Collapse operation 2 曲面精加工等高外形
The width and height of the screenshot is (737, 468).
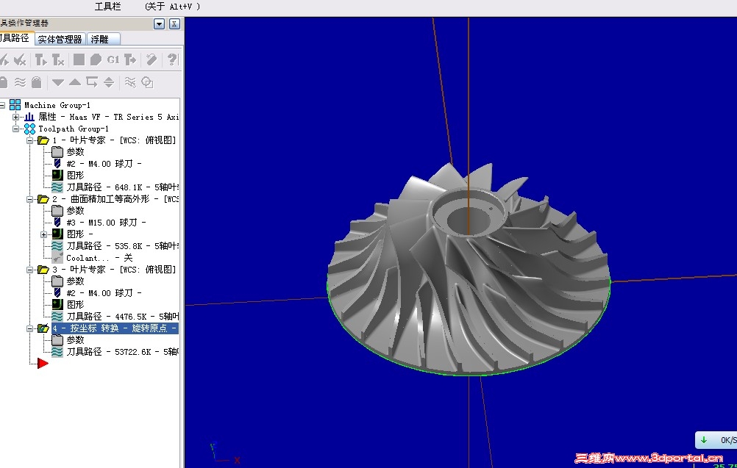(x=29, y=199)
